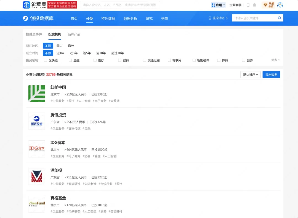Open the IDG资本 institution title
298x218 pixels.
[58, 143]
